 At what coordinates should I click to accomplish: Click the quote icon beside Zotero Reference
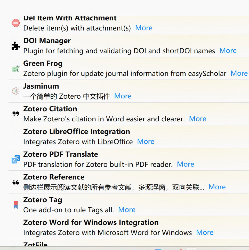pyautogui.click(x=15, y=182)
